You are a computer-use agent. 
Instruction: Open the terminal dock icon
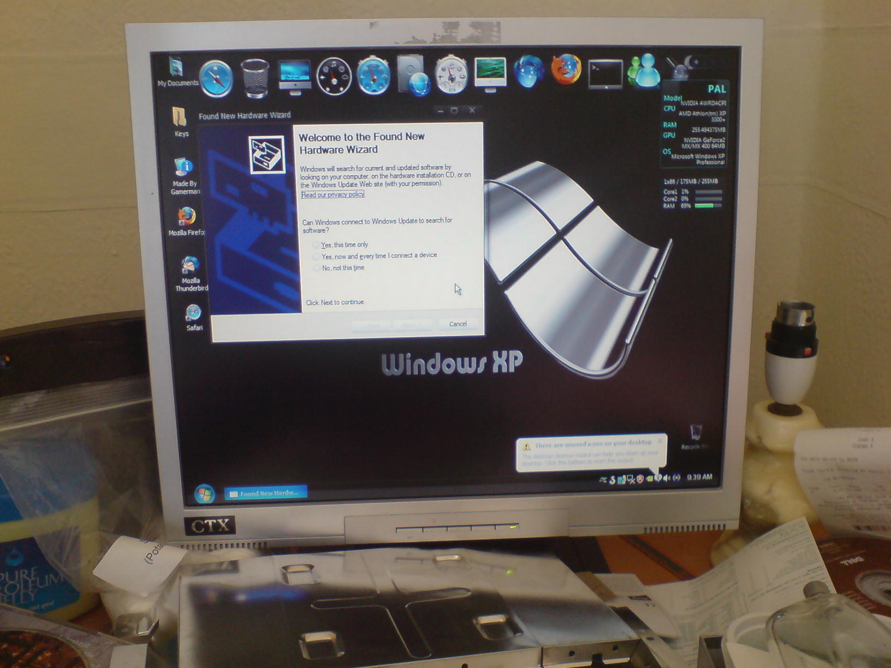605,74
